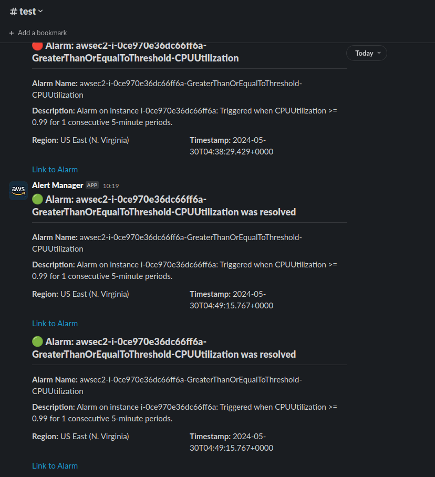Click green circle emoji in the 10:19 message heading
Image resolution: width=435 pixels, height=477 pixels.
(37, 200)
